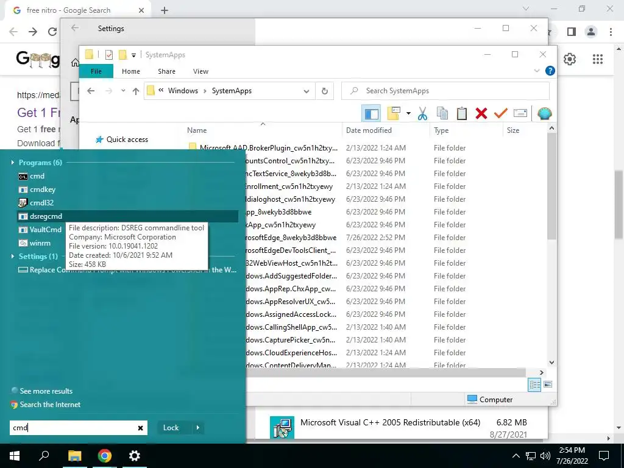Go back using Explorer back arrow

point(91,91)
